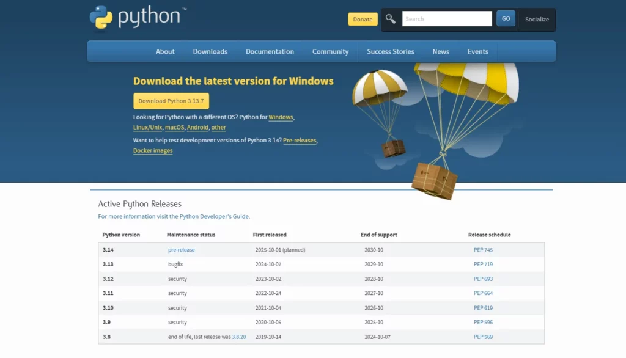Image resolution: width=626 pixels, height=358 pixels.
Task: Click the 2029-10 end of support cell
Action: coord(374,264)
